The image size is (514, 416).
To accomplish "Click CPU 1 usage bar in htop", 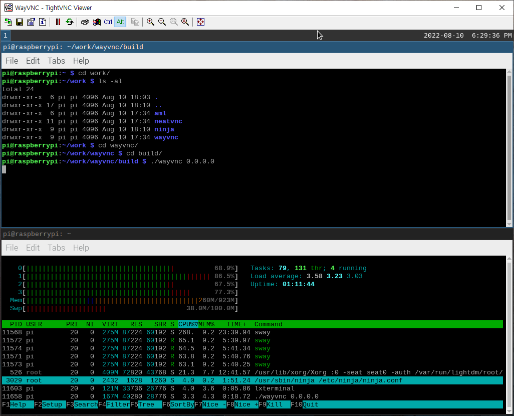I will point(128,276).
